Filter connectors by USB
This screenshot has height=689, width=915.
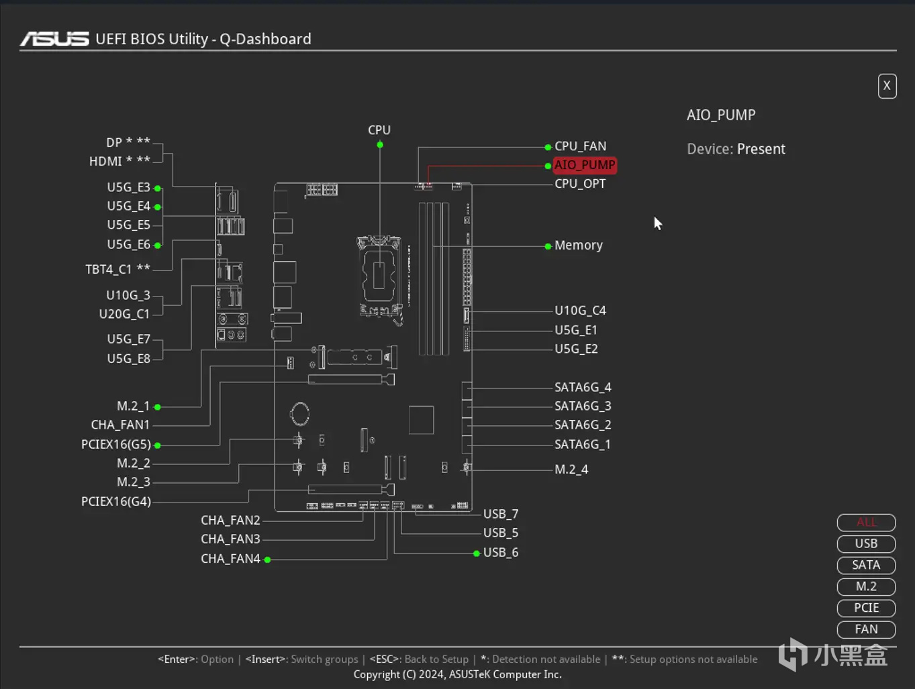[x=866, y=543]
